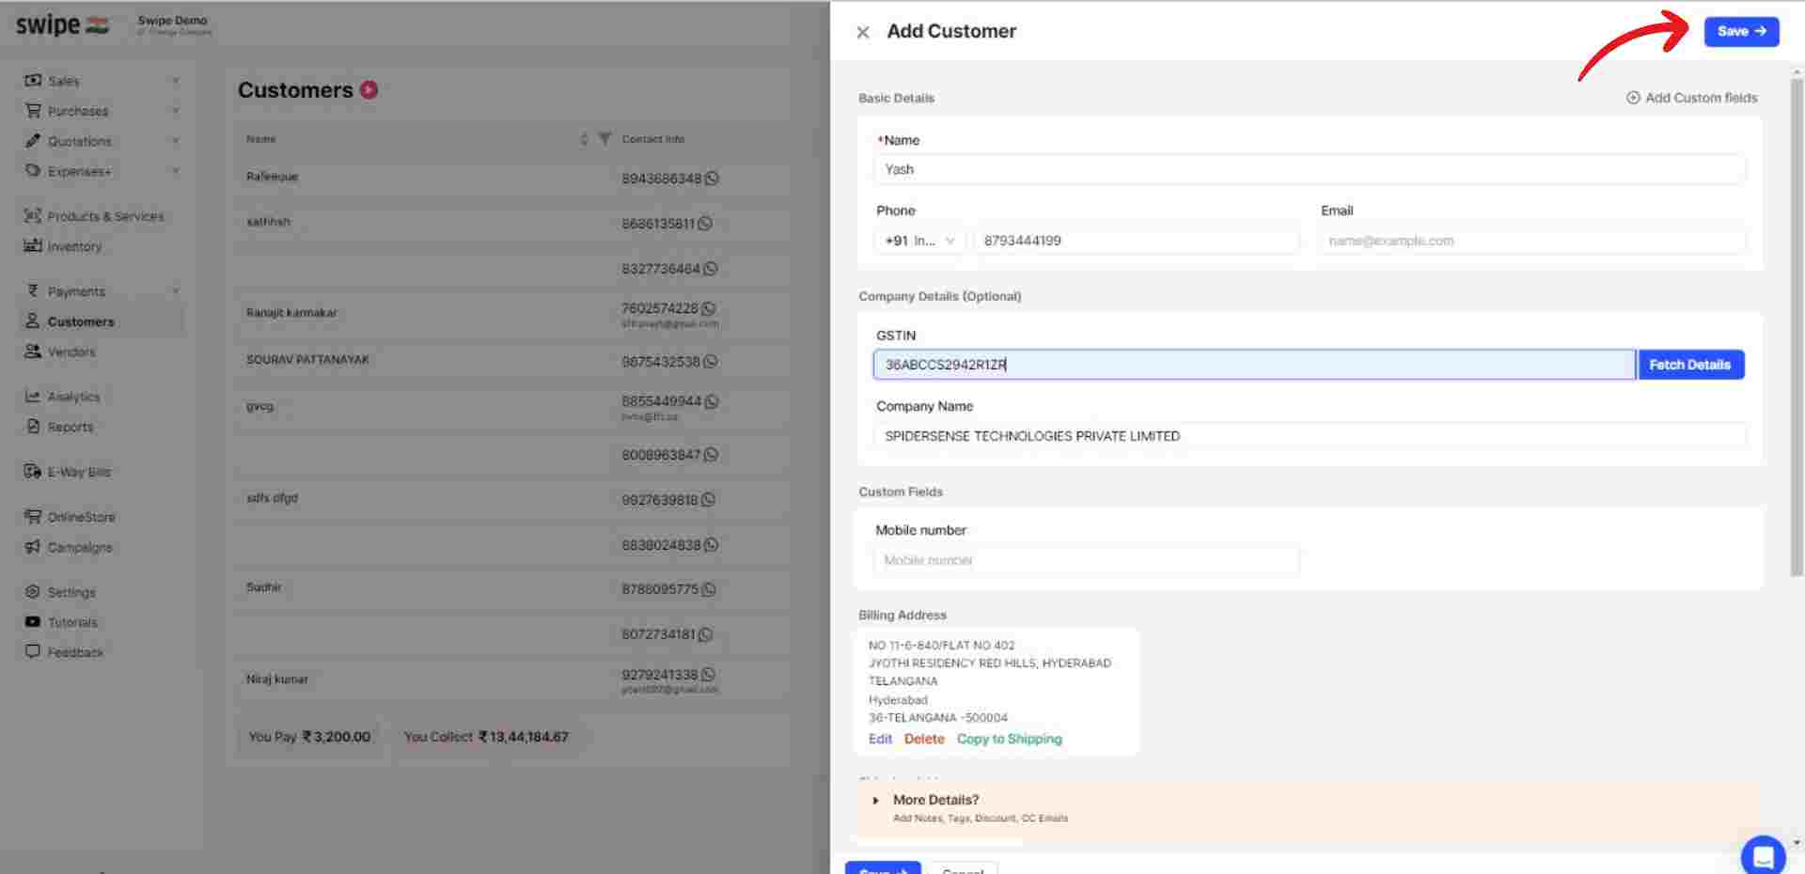1805x874 pixels.
Task: Click the Vendors sidebar icon
Action: click(x=33, y=351)
